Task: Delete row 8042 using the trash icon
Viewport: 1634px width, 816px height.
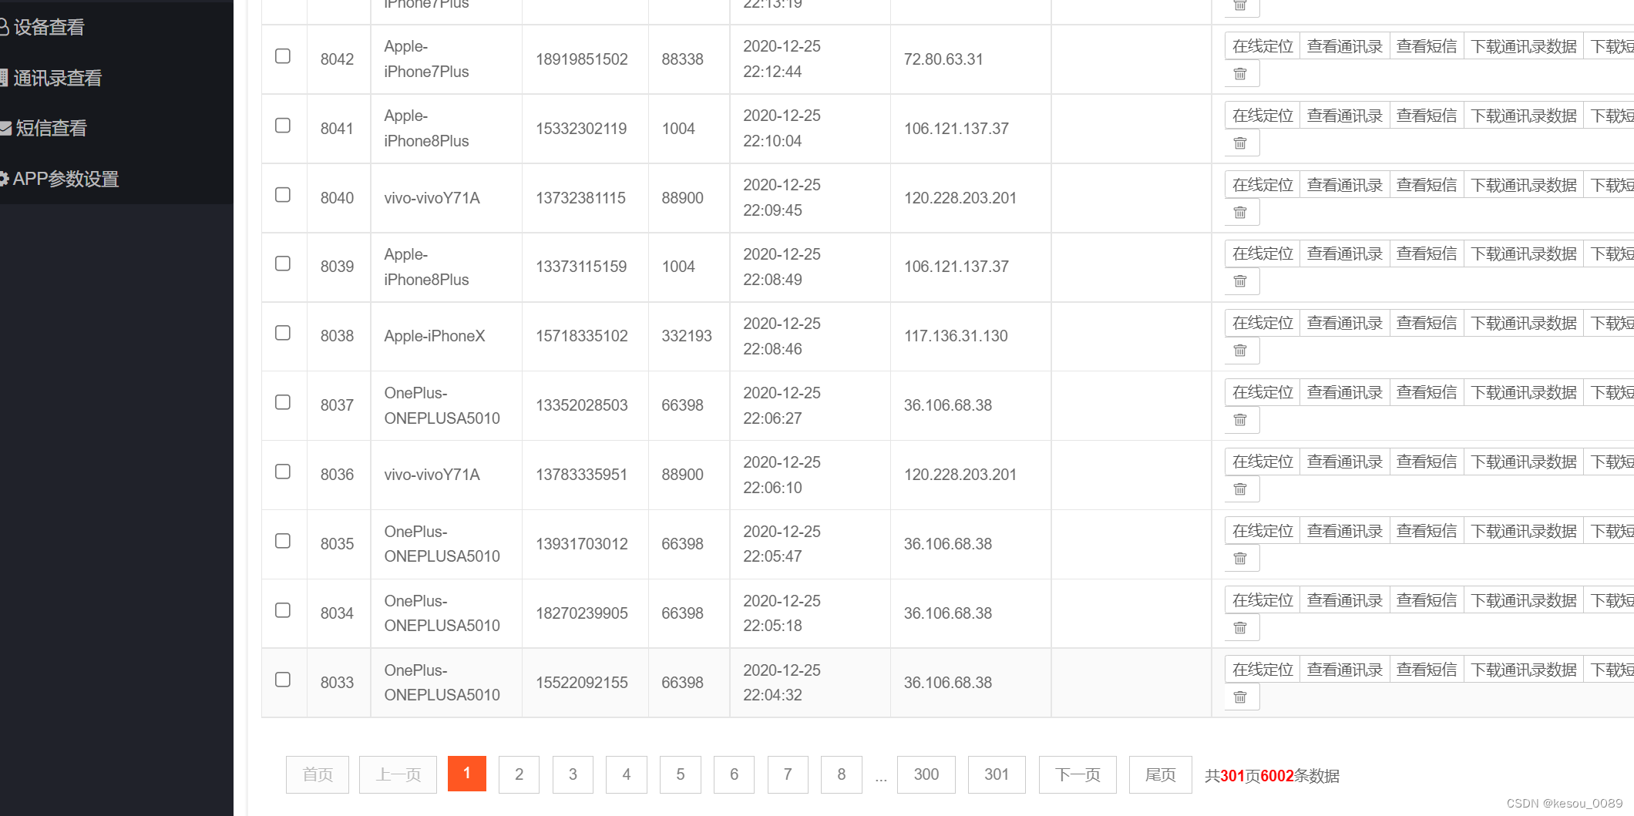Action: 1241,74
